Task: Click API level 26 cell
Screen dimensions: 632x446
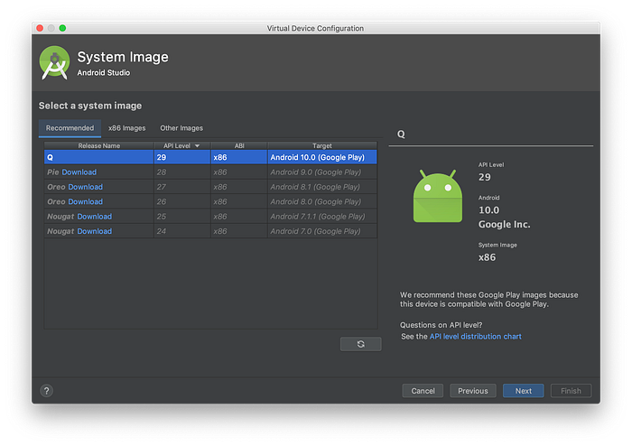Action: 182,201
